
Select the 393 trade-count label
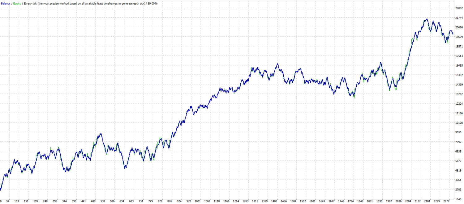coord(74,201)
